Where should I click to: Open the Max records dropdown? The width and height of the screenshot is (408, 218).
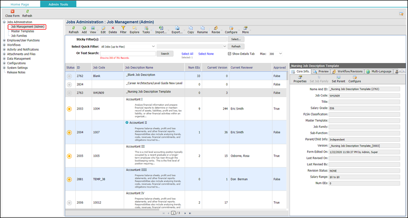click(x=275, y=54)
